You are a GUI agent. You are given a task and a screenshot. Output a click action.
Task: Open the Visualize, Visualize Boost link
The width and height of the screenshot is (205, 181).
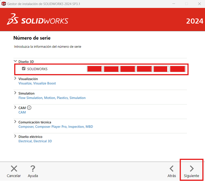37,83
